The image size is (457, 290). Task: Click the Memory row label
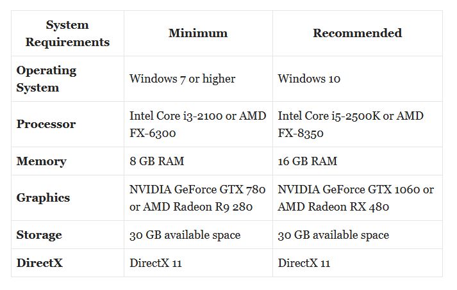[x=42, y=161]
